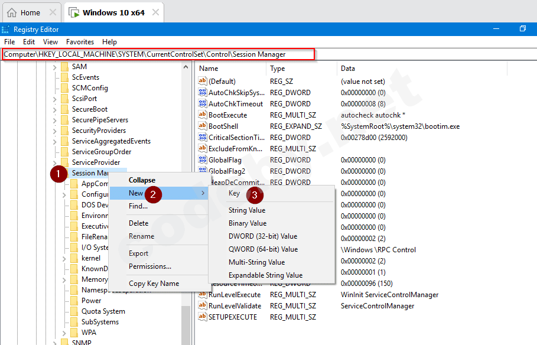Viewport: 537px width, 345px height.
Task: Click the SETUPEXECUTE value icon
Action: [203, 317]
